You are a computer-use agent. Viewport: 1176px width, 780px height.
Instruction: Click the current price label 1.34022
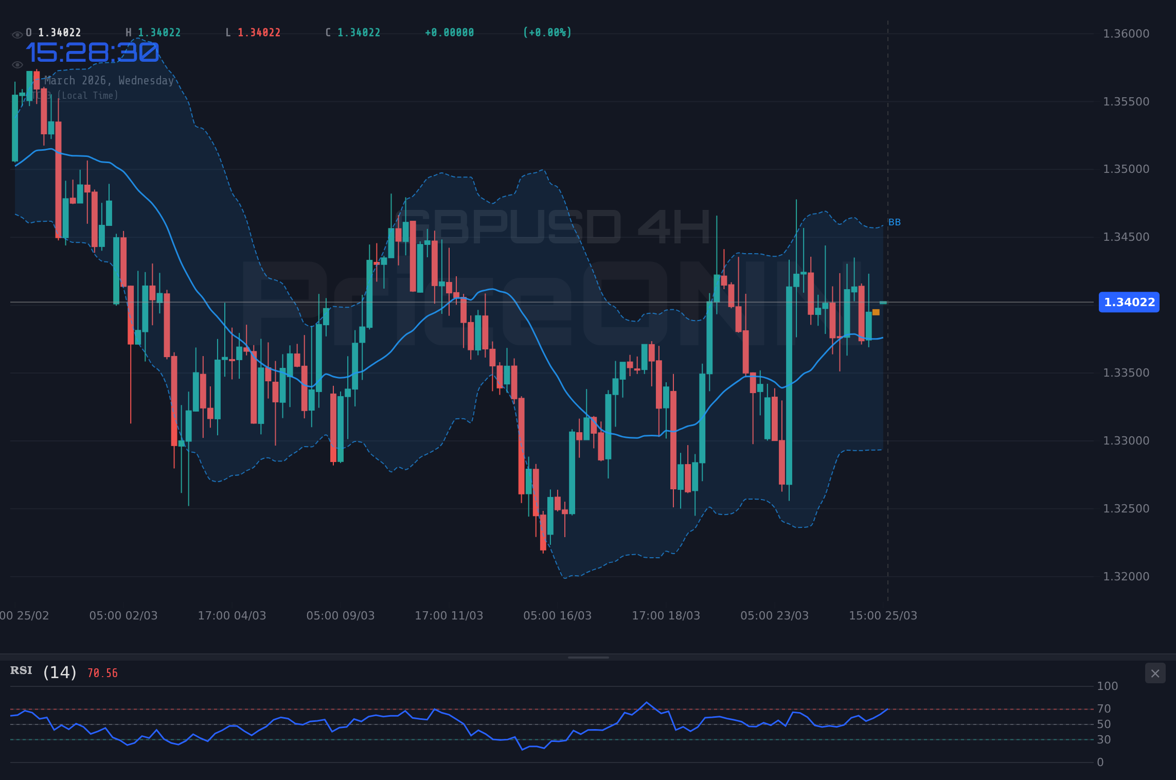pyautogui.click(x=1129, y=303)
